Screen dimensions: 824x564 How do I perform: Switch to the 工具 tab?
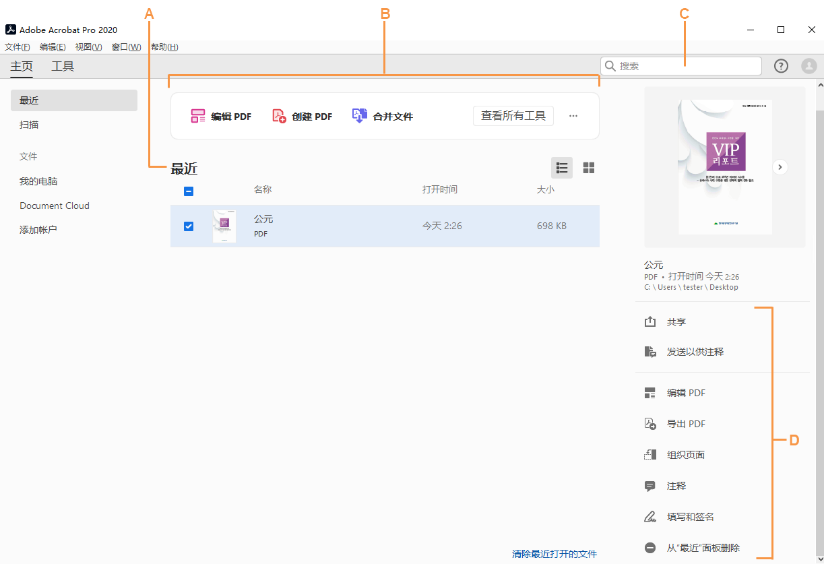tap(63, 66)
